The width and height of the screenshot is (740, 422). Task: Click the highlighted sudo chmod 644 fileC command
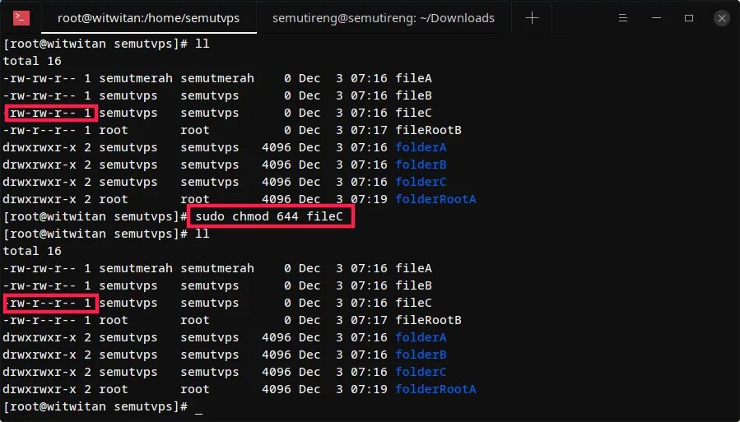click(271, 216)
